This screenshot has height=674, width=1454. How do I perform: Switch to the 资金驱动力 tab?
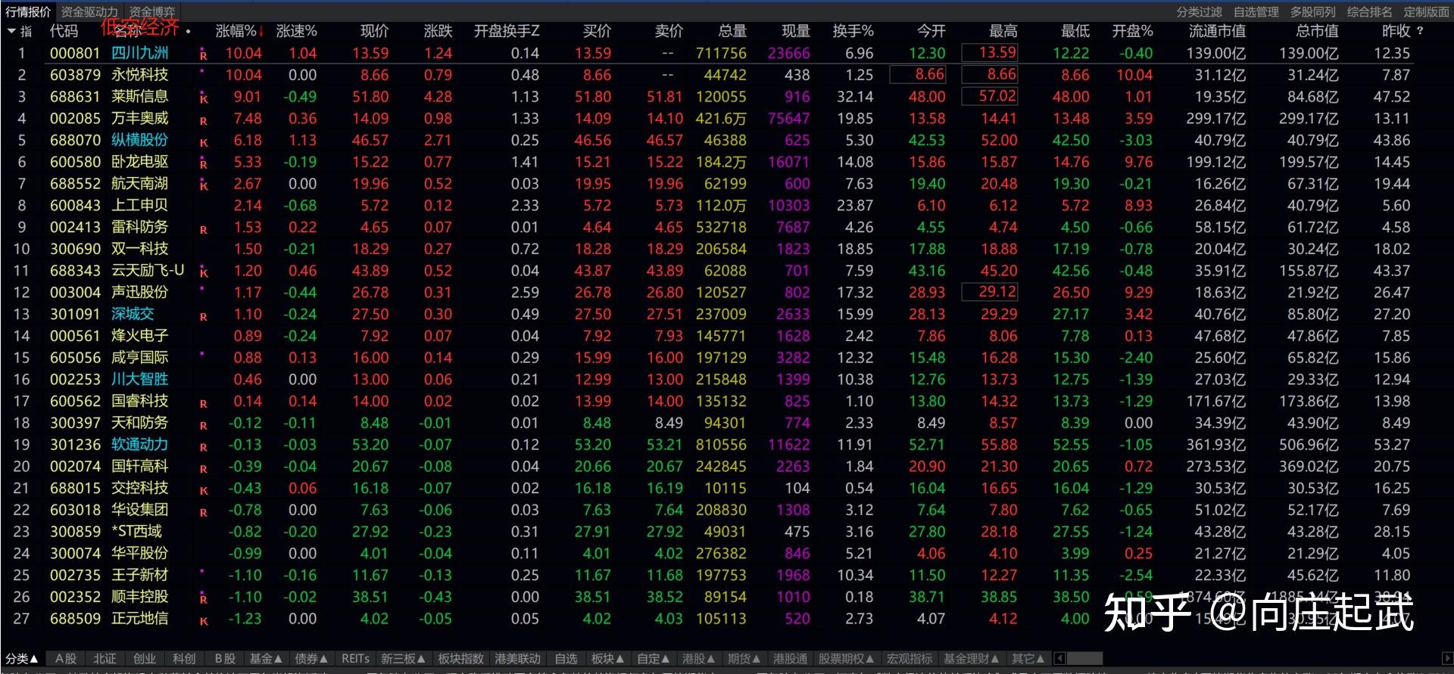(x=89, y=11)
